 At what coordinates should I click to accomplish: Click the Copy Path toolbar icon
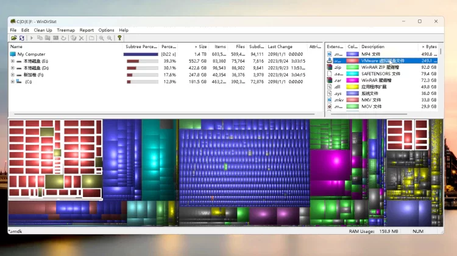(40, 38)
